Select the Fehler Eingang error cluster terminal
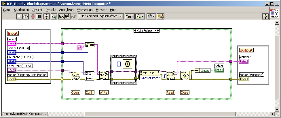Image resolution: width=281 pixels, height=118 pixels. tap(12, 79)
